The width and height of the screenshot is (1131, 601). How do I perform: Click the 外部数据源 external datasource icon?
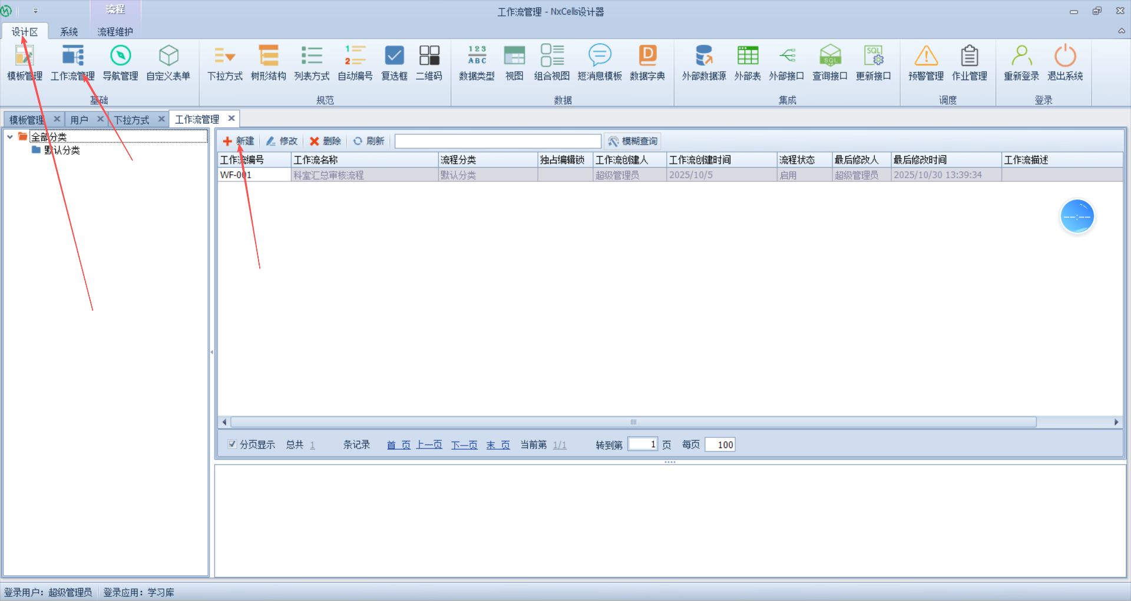coord(703,57)
